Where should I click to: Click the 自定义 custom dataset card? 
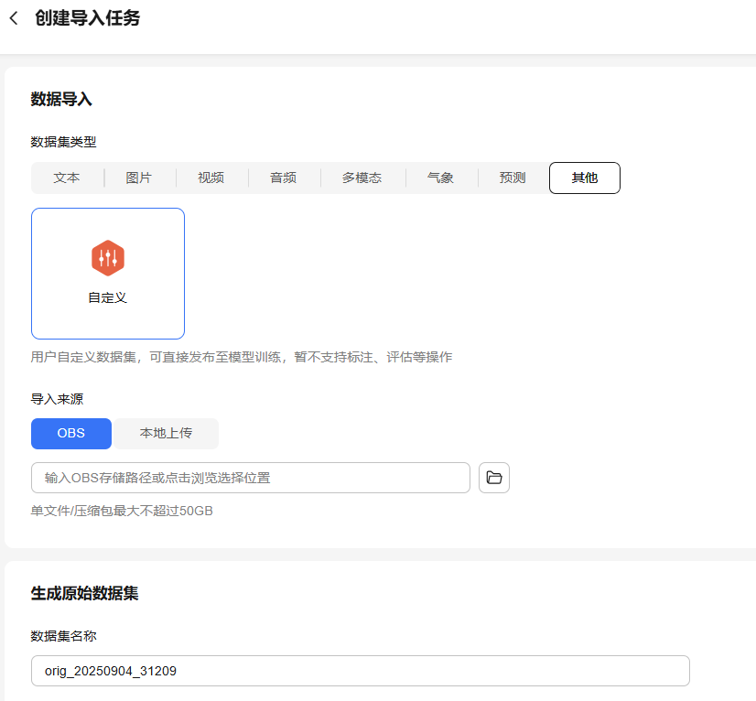108,274
